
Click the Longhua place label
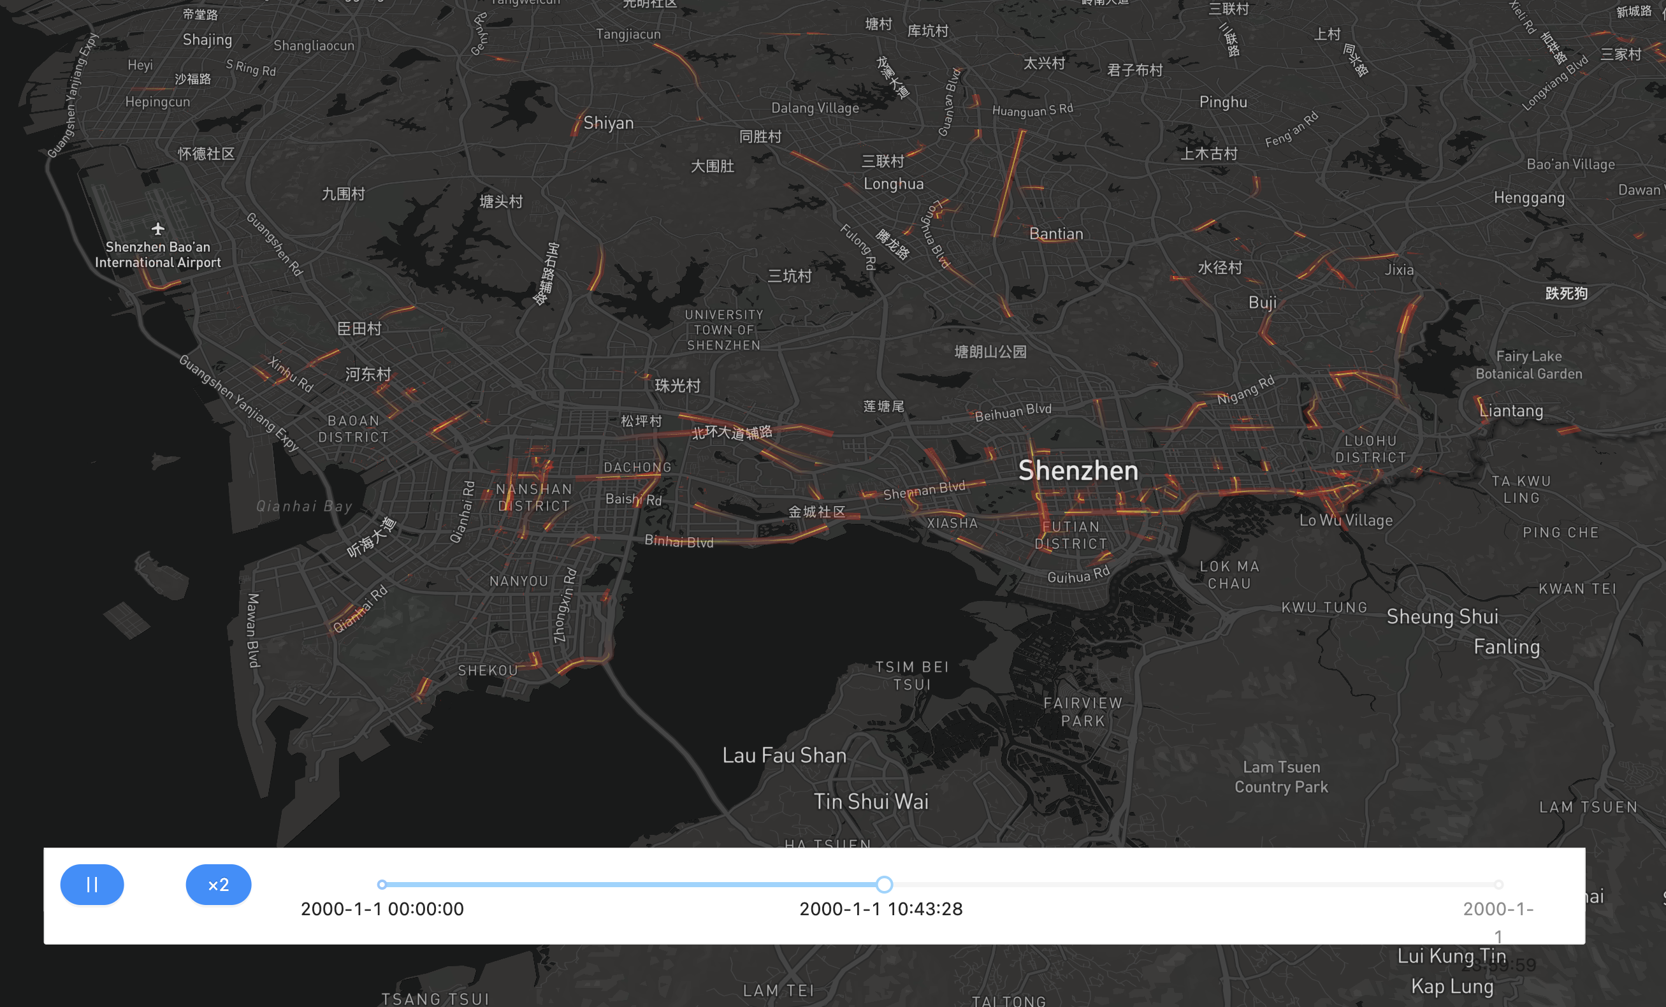893,184
